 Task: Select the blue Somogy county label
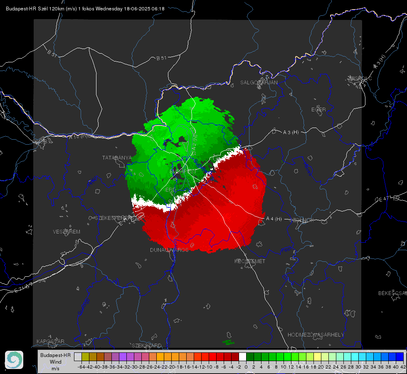83,307
